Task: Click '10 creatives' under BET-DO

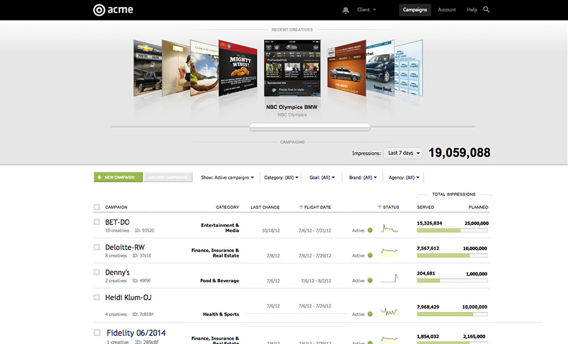Action: (x=117, y=230)
